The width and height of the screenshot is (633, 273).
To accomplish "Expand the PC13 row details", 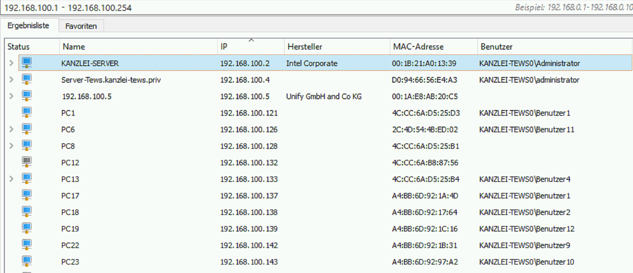I will pos(11,179).
